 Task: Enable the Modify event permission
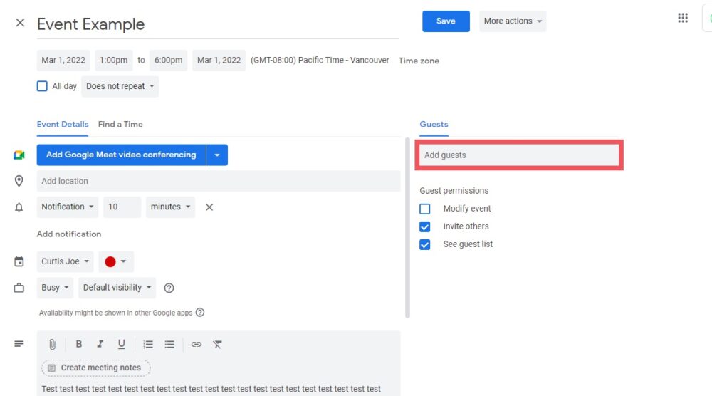tap(424, 209)
